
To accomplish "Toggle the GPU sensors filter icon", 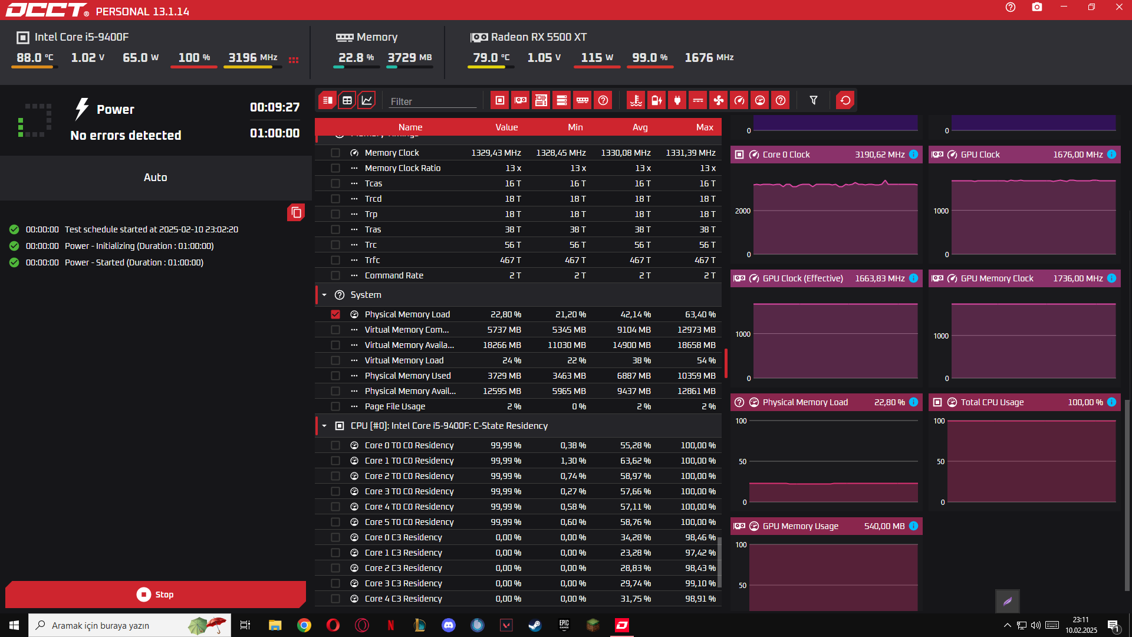I will tap(520, 100).
